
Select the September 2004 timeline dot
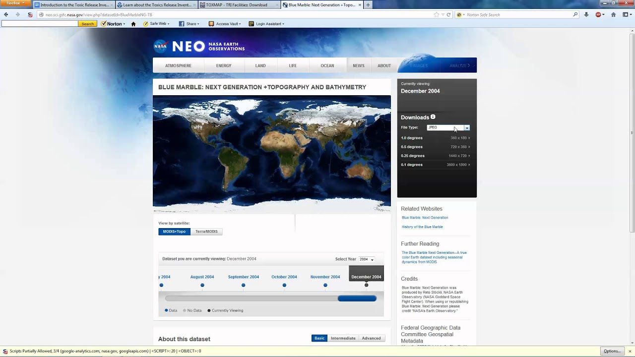[243, 285]
